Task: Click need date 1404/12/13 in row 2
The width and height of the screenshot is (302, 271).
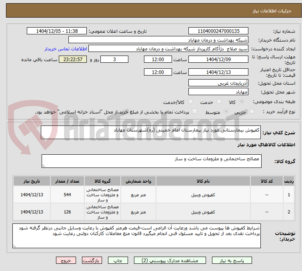Action: click(32, 212)
